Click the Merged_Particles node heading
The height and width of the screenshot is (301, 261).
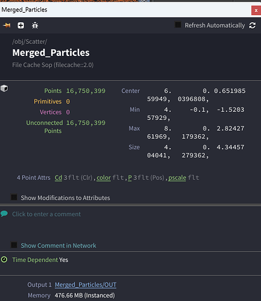[51, 53]
